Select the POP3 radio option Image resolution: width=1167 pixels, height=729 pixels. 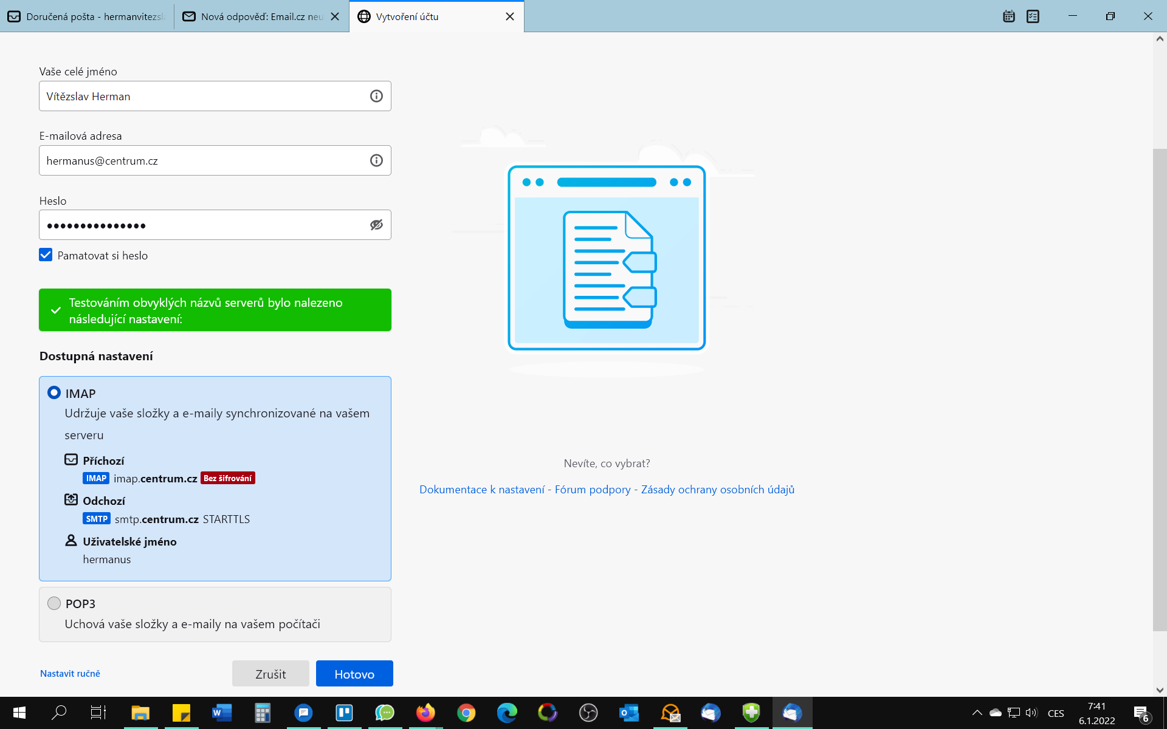click(54, 603)
